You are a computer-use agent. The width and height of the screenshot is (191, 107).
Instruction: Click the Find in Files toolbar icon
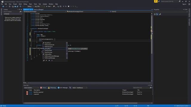54,7
